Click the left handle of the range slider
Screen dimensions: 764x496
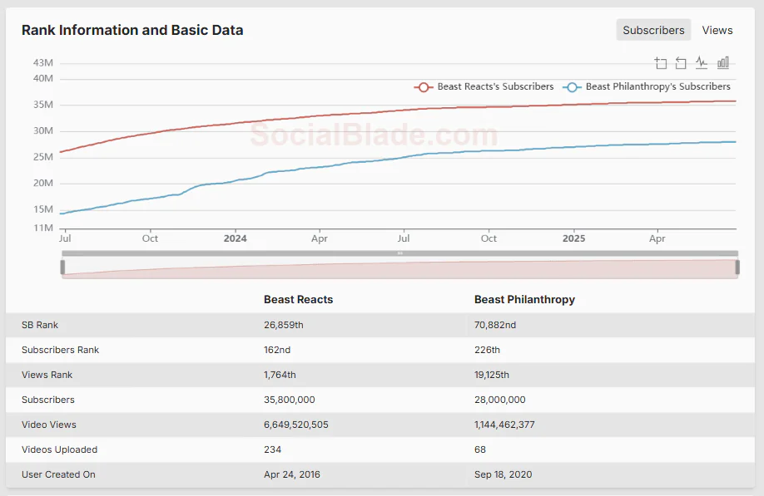[63, 267]
